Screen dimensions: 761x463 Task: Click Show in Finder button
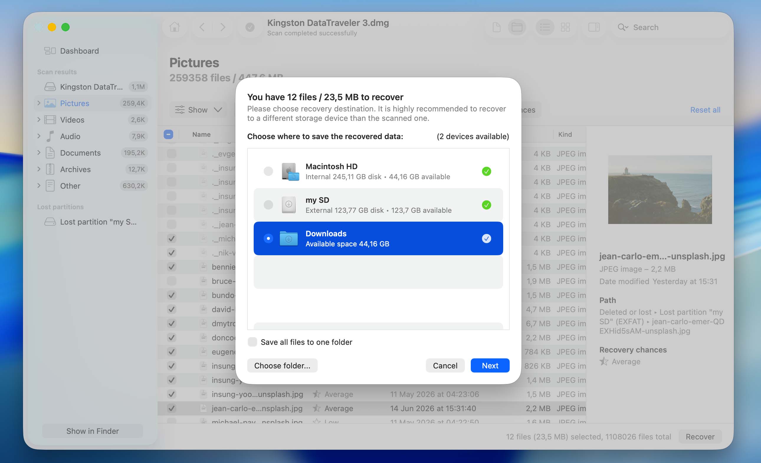pyautogui.click(x=92, y=431)
